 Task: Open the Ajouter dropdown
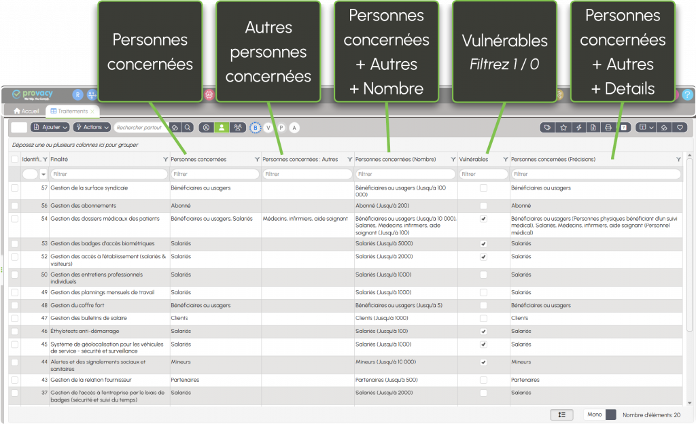50,127
